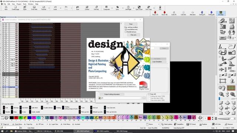Screen dimensions: 237x133
Task: Open the Windows Start menu
Action: pyautogui.click(x=2, y=131)
